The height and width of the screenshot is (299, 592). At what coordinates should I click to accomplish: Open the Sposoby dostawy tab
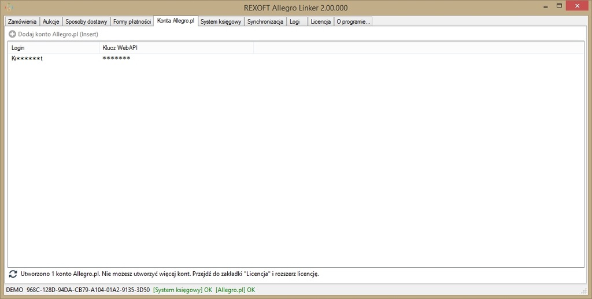(86, 21)
